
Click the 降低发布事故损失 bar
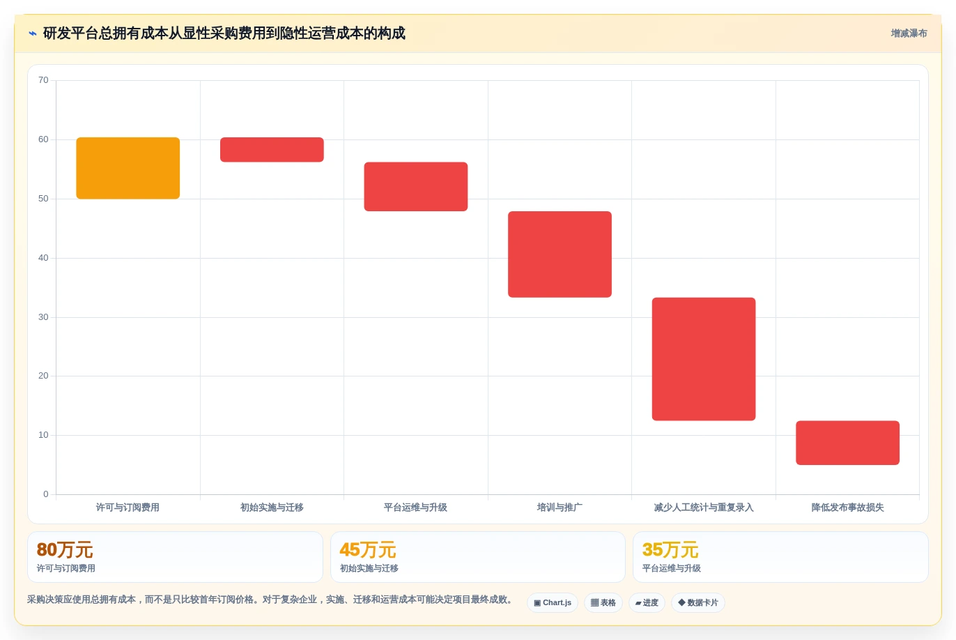point(847,443)
